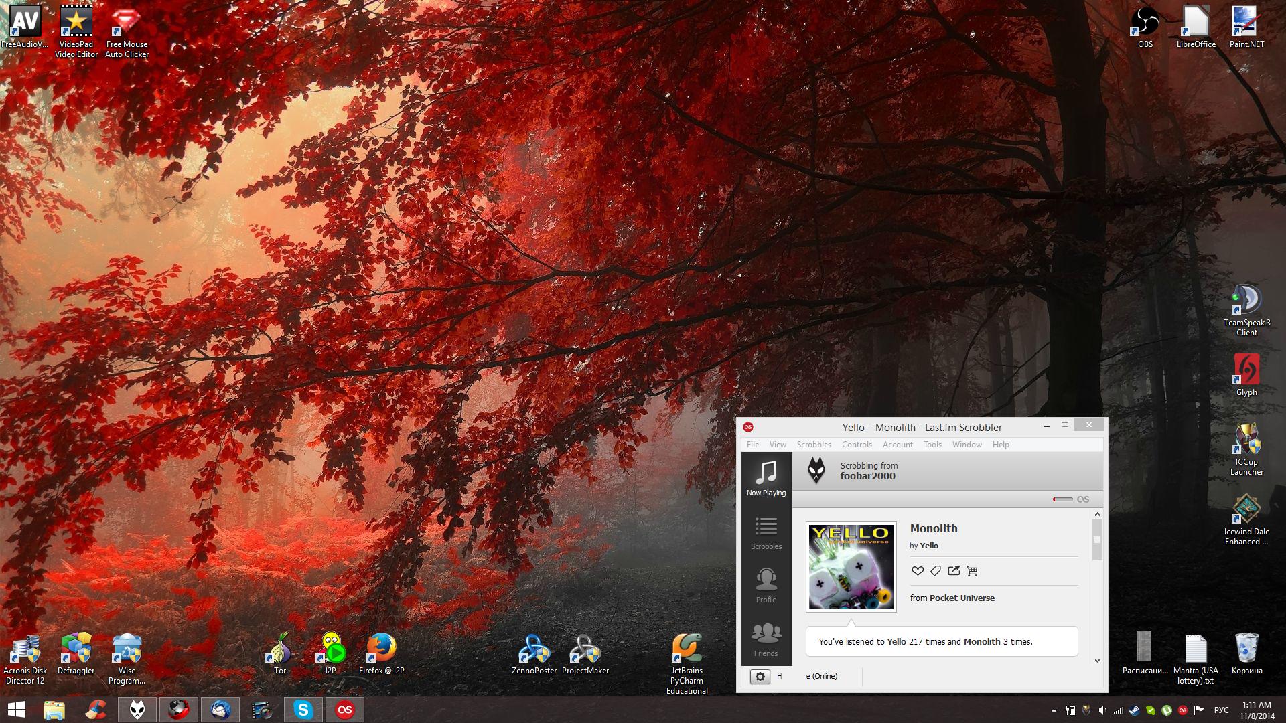Open the Account menu

898,445
